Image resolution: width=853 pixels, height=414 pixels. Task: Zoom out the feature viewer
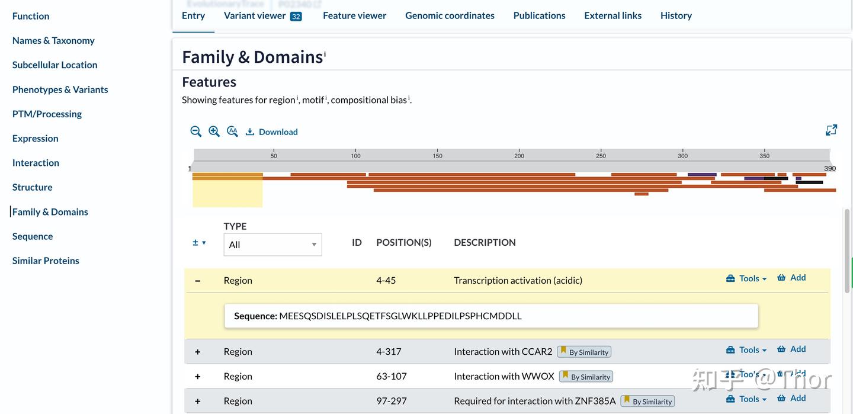point(196,131)
